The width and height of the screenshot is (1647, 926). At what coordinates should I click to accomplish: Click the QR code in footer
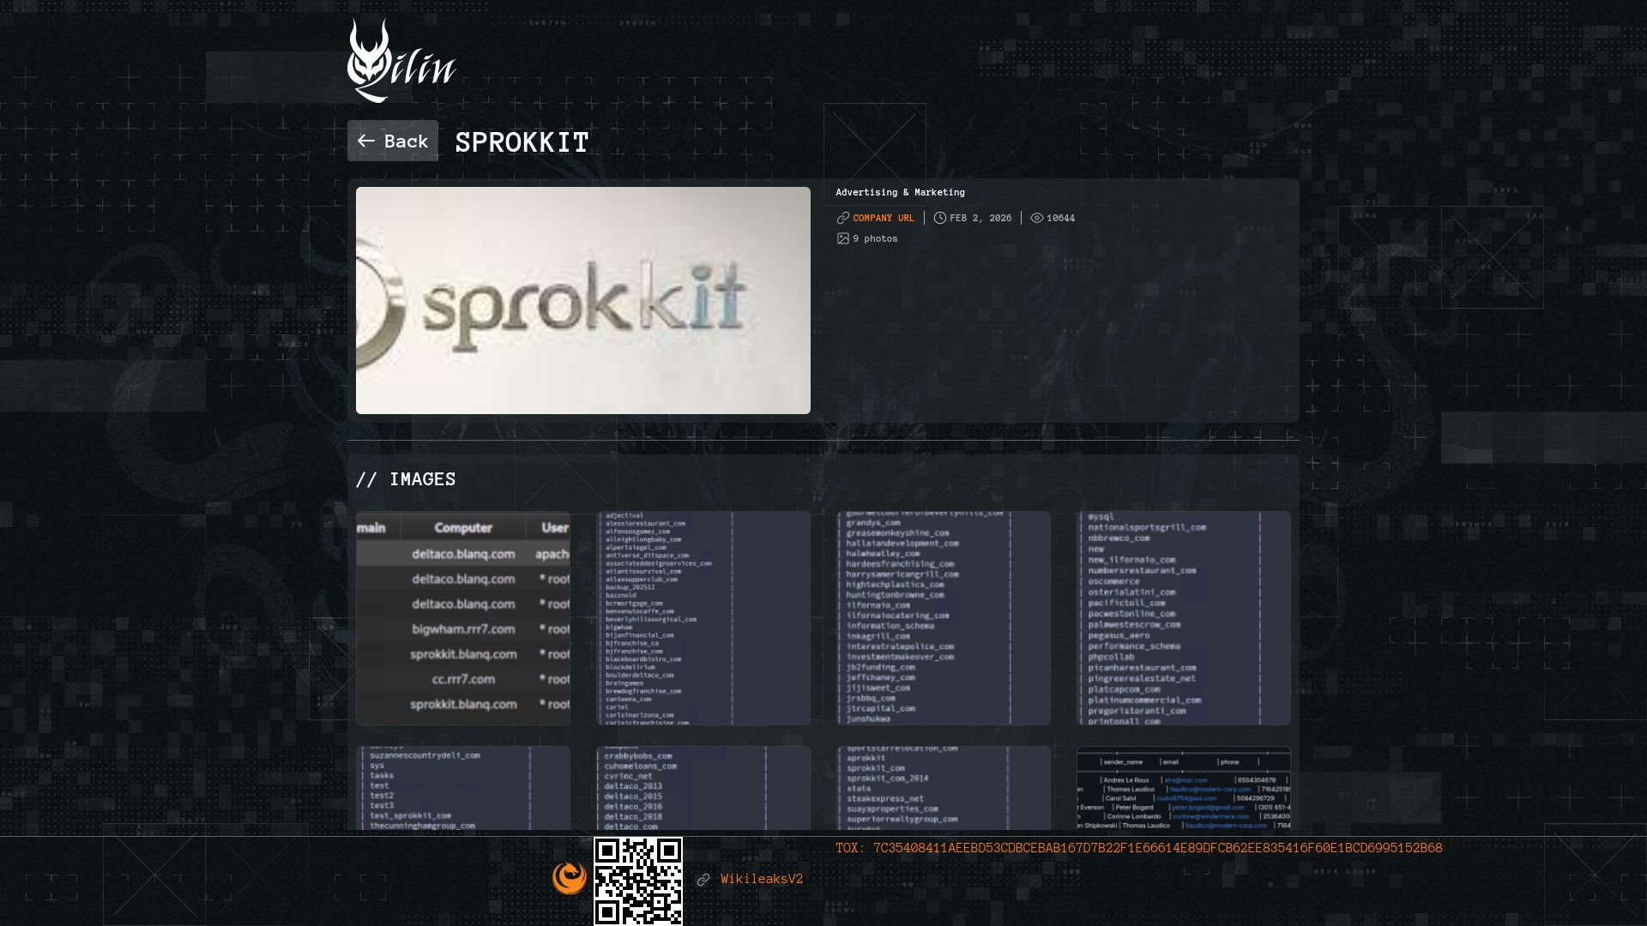coord(638,881)
